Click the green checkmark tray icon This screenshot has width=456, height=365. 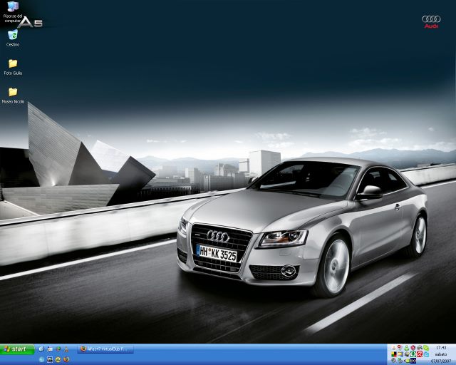tap(425, 347)
